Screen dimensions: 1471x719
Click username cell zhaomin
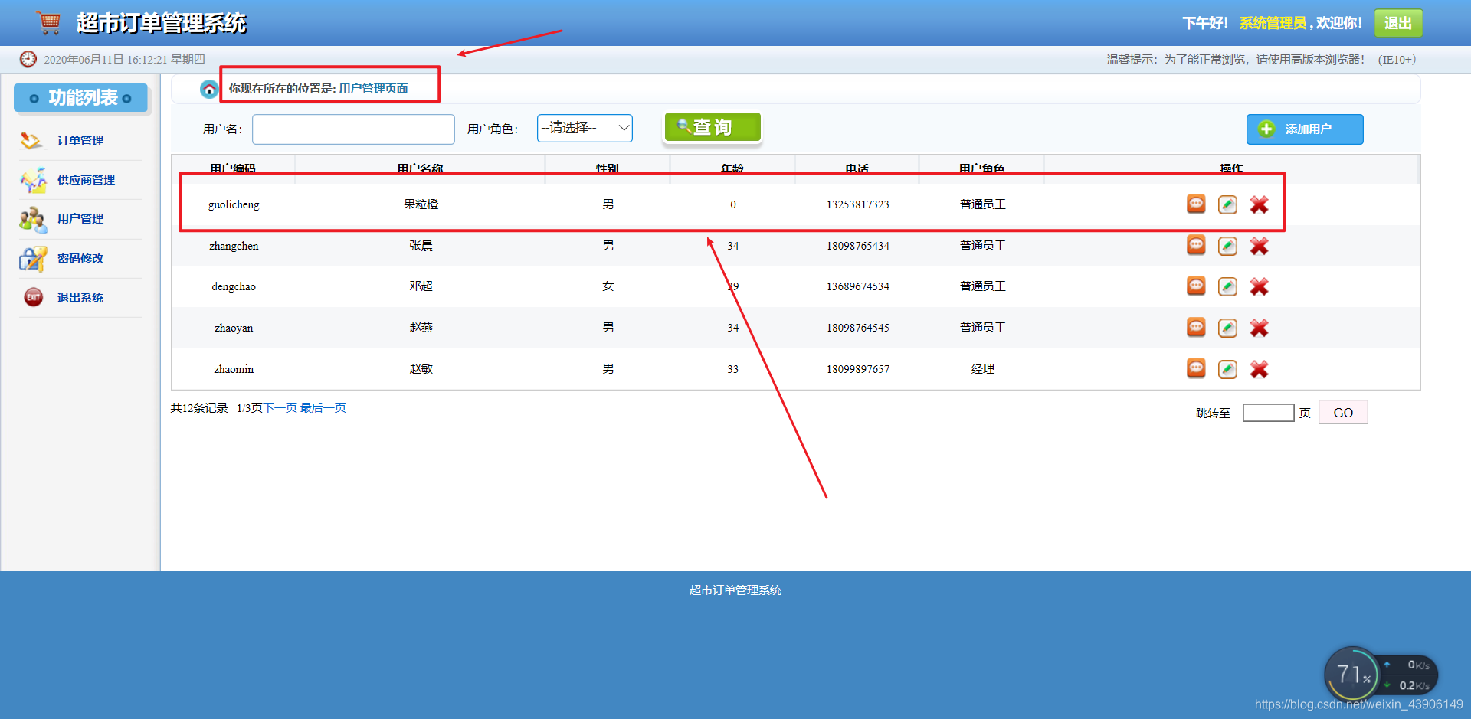pyautogui.click(x=234, y=369)
